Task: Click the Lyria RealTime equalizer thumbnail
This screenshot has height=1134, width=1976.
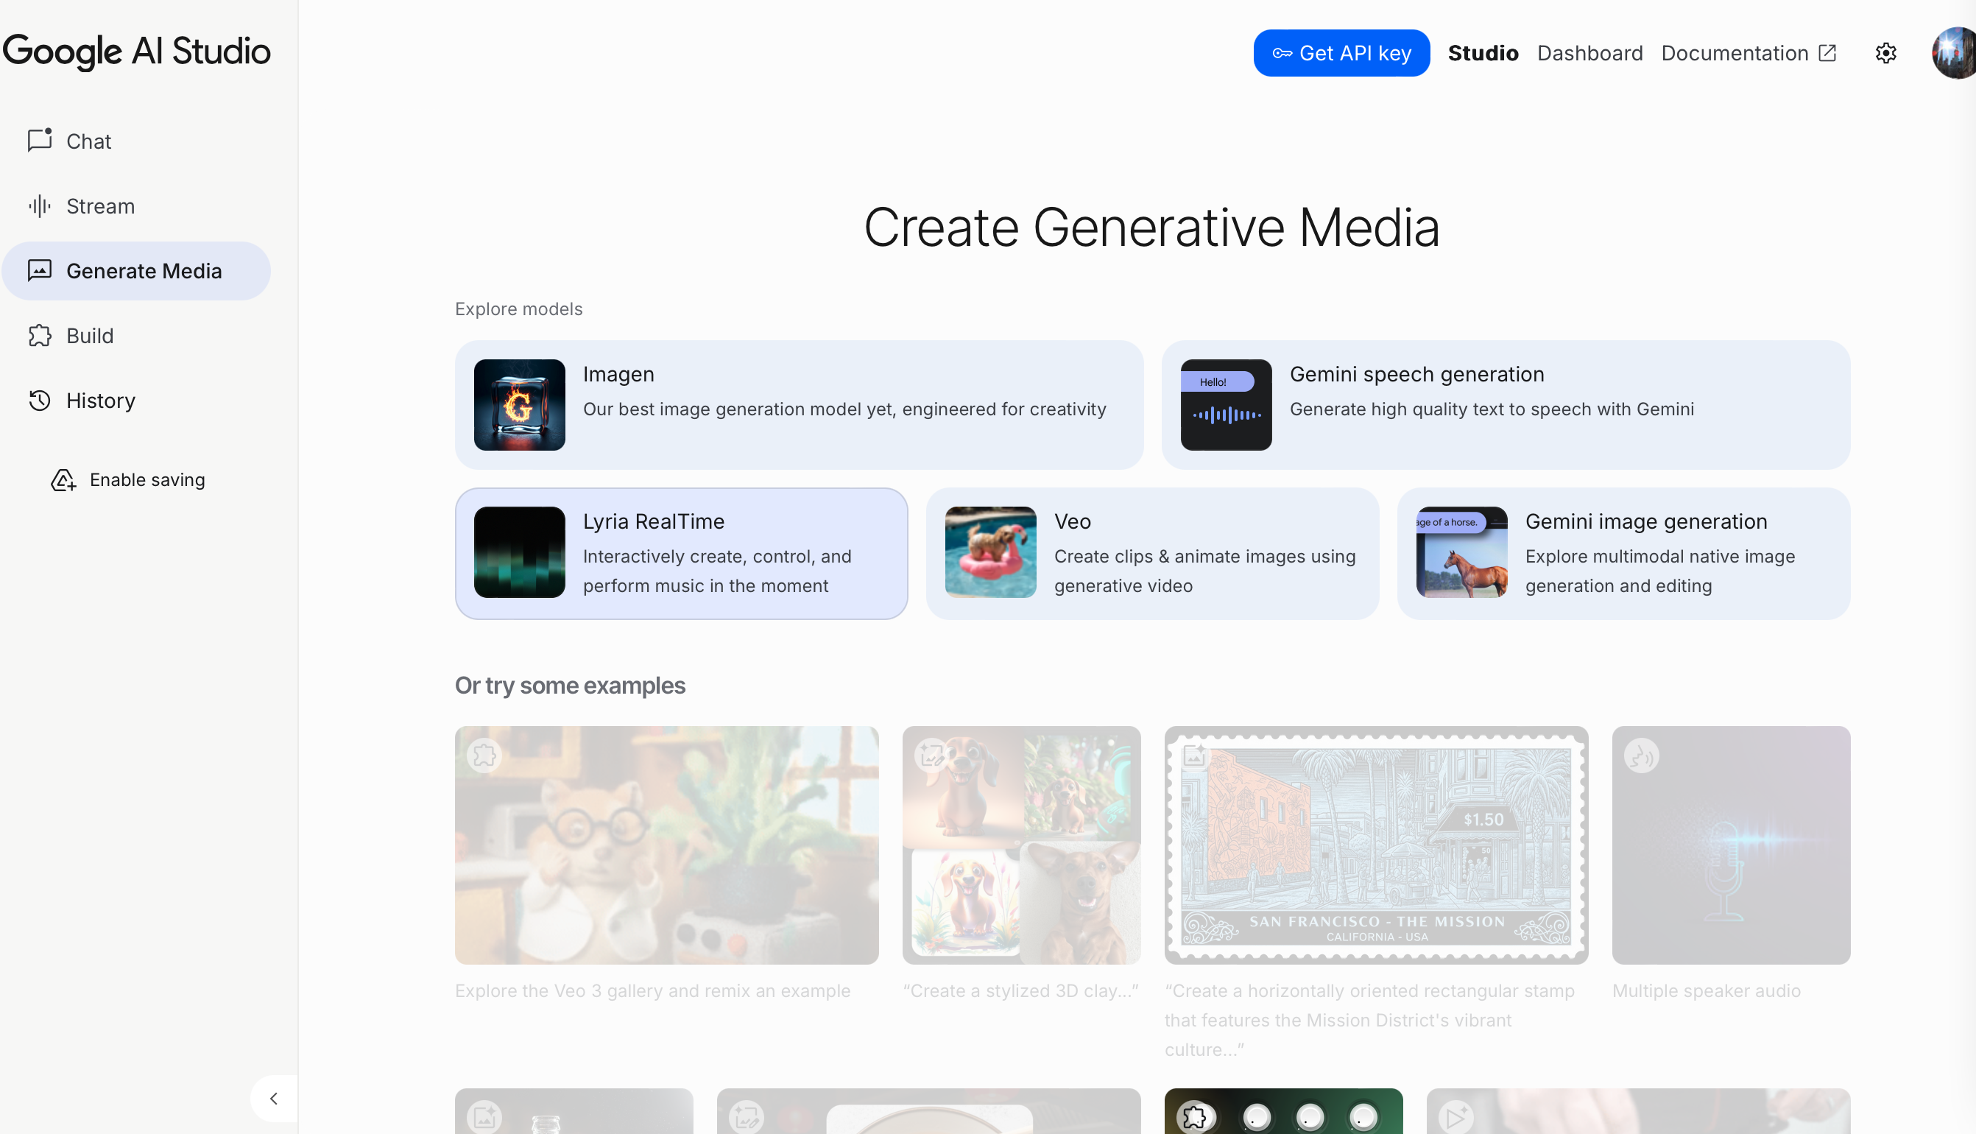Action: 519,552
